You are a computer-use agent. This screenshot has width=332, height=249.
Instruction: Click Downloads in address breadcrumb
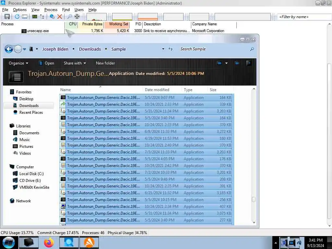click(x=90, y=49)
